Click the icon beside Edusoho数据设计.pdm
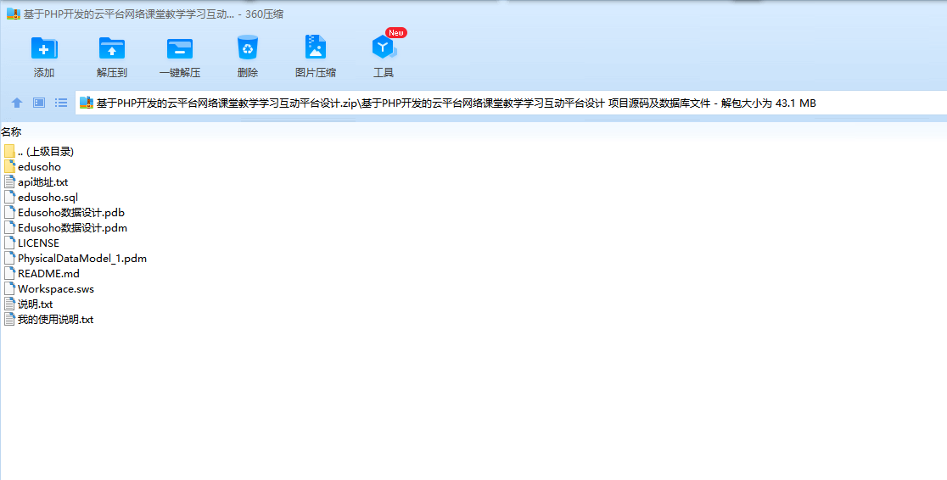 click(9, 227)
